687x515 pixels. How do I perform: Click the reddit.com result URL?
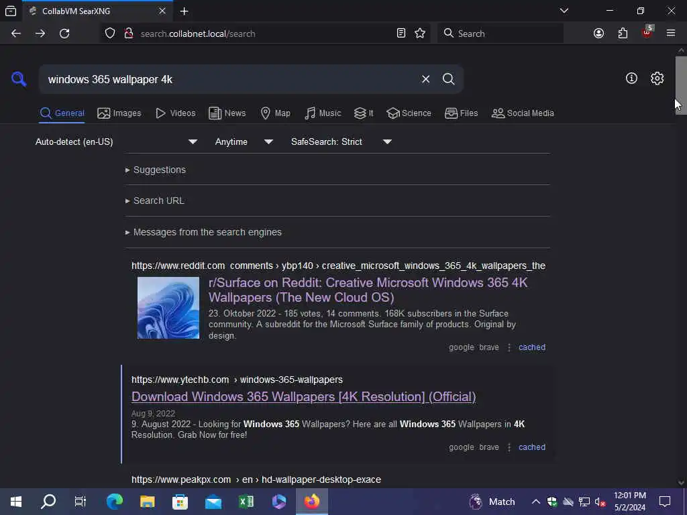click(x=338, y=266)
